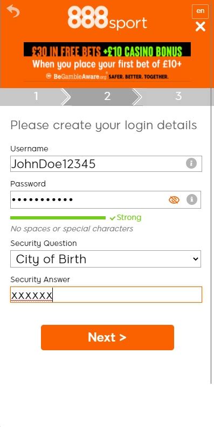This screenshot has height=427, width=214.
Task: Click the 888sport logo
Action: point(107,18)
